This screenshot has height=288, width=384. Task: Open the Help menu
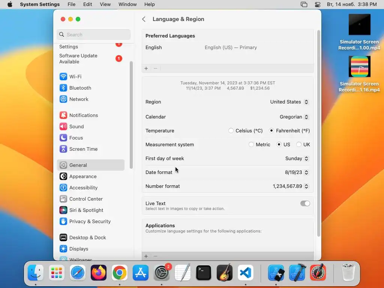click(149, 4)
